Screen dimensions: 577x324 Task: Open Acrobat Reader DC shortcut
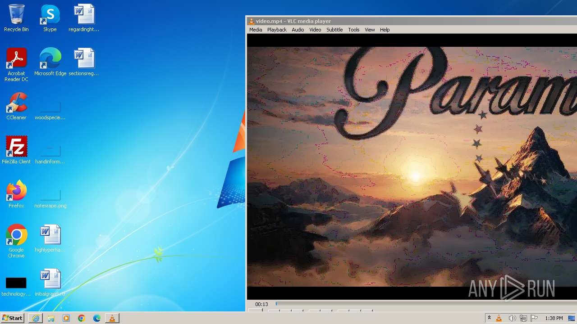point(16,65)
